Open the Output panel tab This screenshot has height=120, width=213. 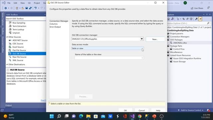coord(8,105)
